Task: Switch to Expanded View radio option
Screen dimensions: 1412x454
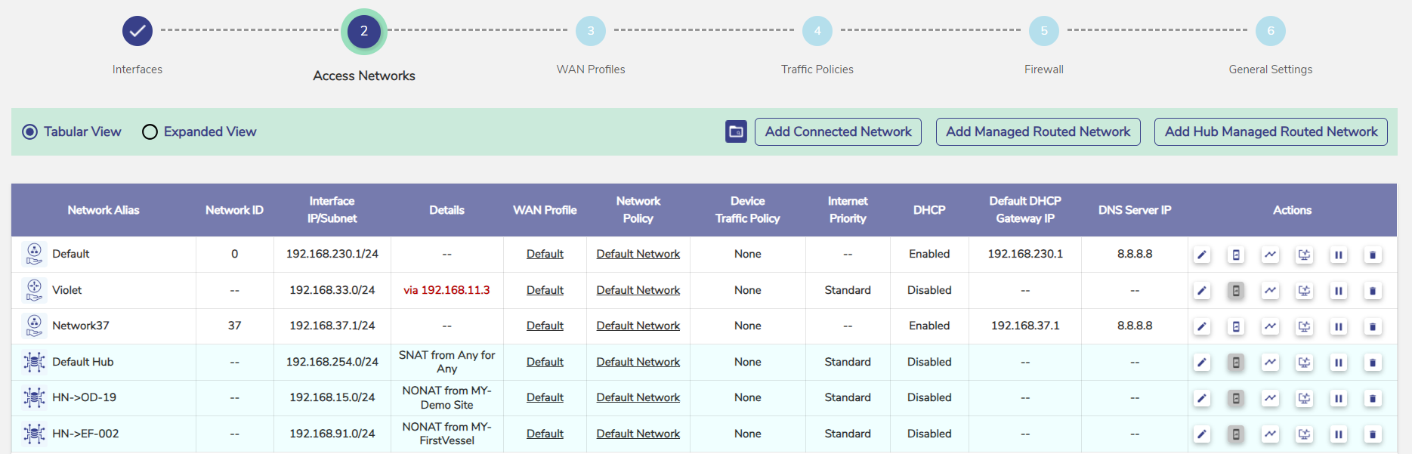Action: (150, 132)
